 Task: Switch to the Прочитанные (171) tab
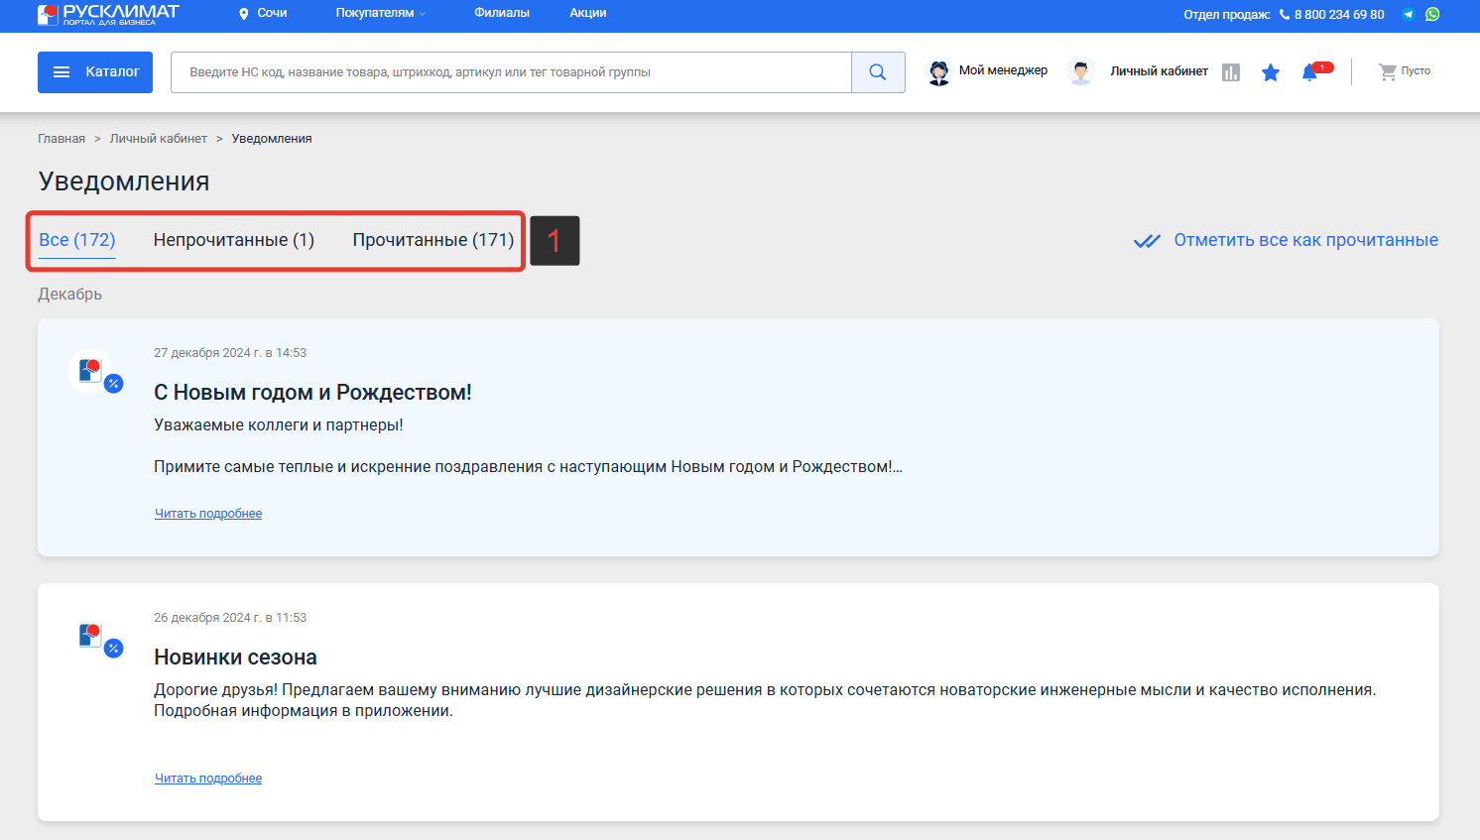point(433,240)
